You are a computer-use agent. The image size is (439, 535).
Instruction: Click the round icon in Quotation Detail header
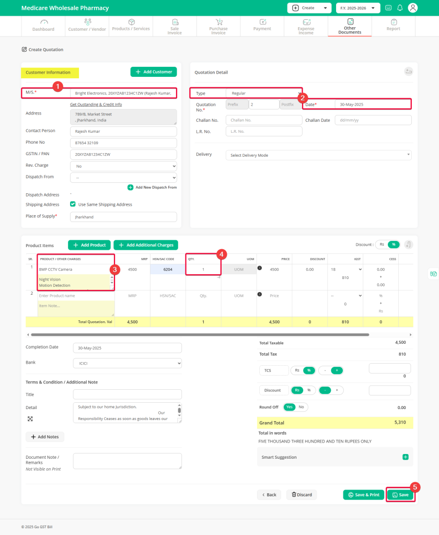(x=409, y=72)
